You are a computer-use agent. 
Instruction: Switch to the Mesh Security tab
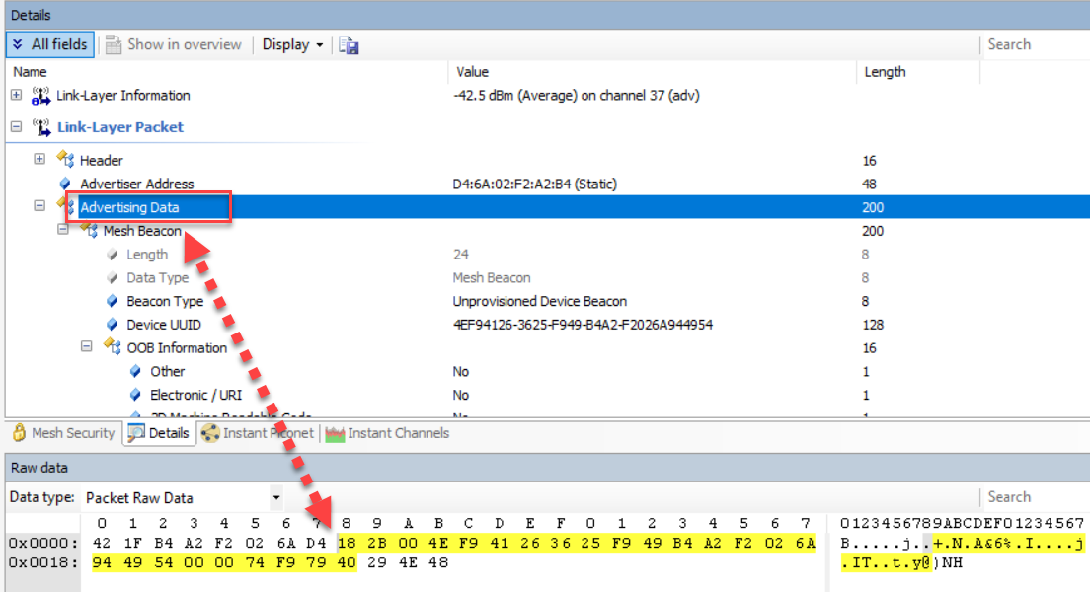62,433
